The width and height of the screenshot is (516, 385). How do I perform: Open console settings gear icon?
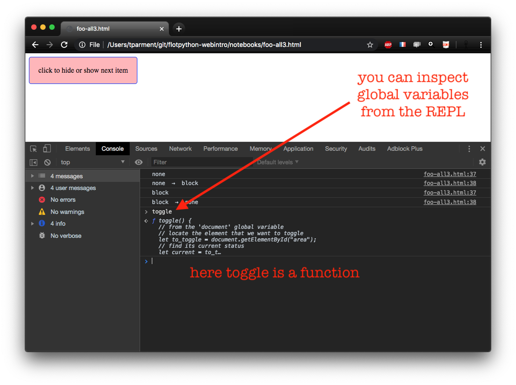pos(482,162)
